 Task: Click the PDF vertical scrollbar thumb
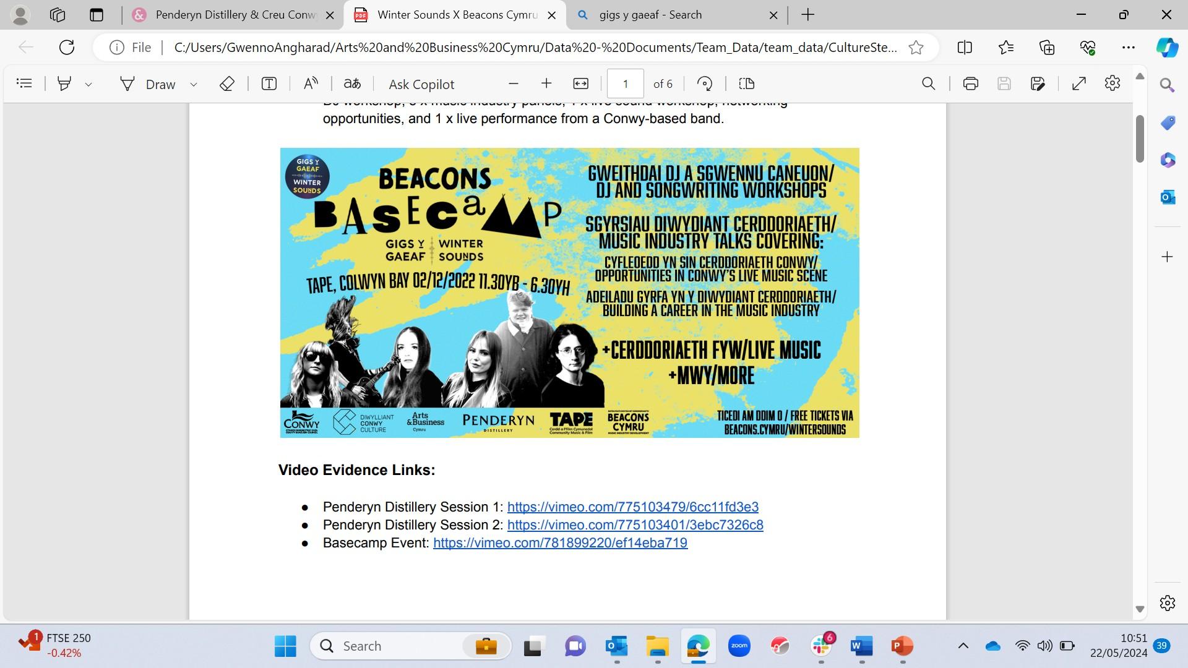[1140, 139]
